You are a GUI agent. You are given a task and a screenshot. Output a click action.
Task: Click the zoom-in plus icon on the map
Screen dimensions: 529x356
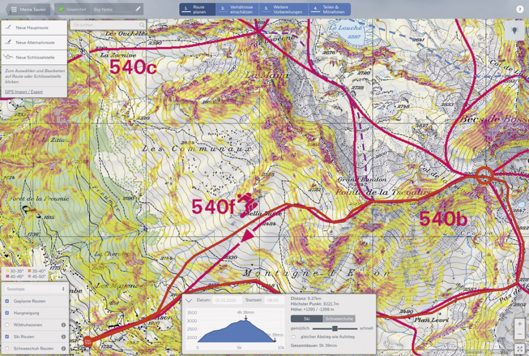click(520, 323)
